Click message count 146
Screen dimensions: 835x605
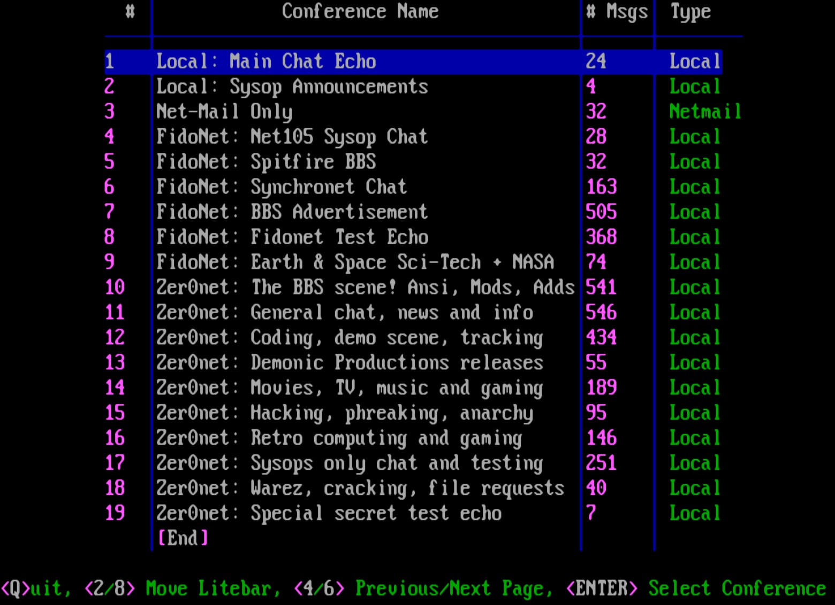pyautogui.click(x=601, y=438)
